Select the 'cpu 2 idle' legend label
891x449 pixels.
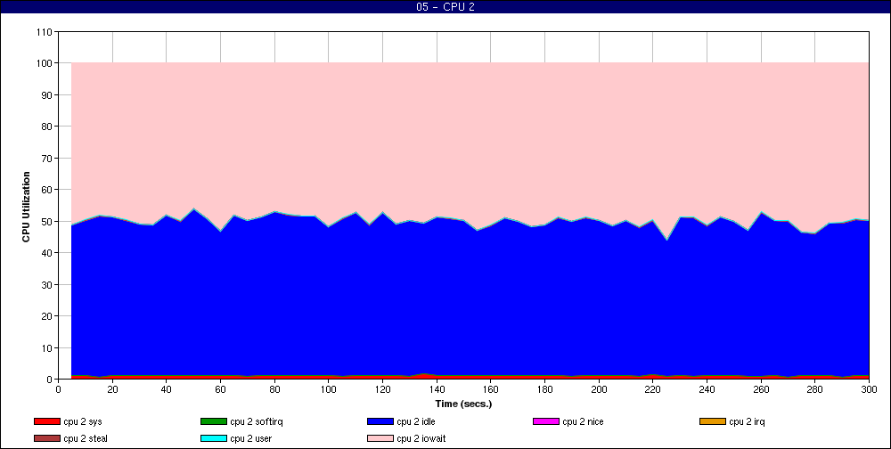coord(416,421)
